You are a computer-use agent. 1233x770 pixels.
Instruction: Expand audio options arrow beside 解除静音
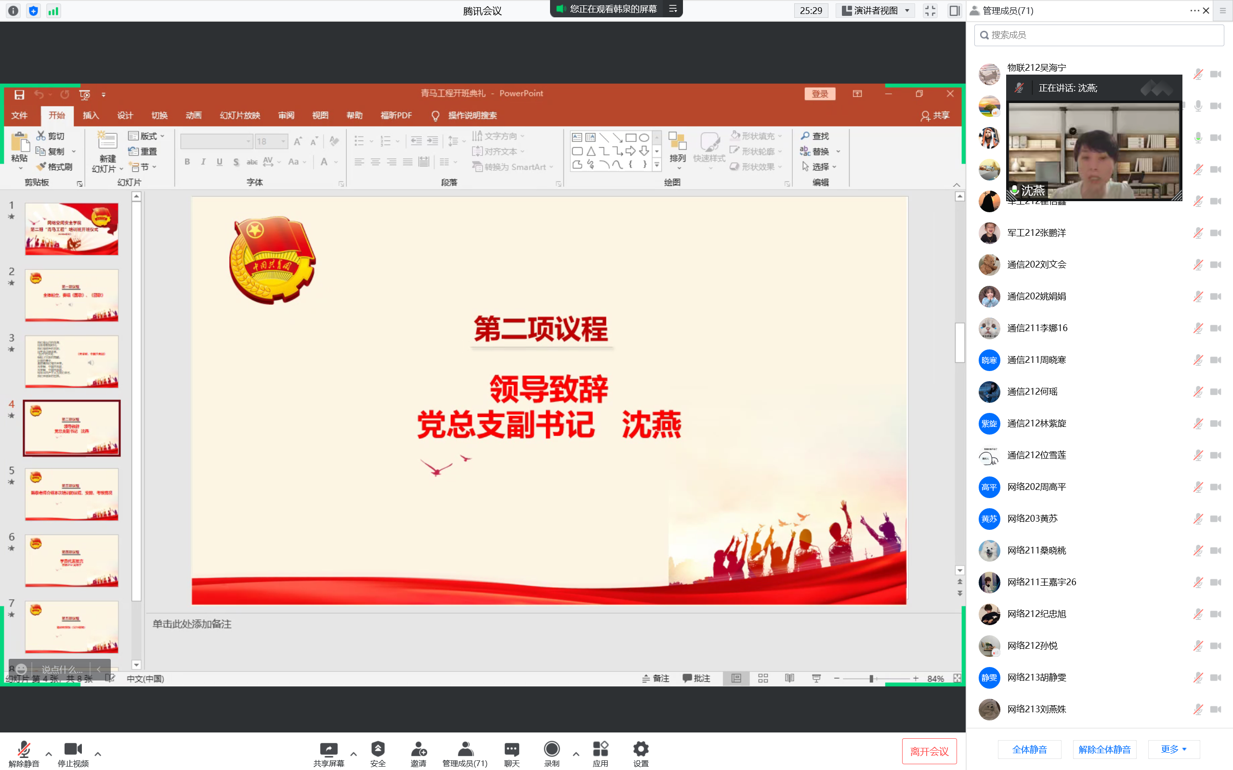pyautogui.click(x=48, y=754)
